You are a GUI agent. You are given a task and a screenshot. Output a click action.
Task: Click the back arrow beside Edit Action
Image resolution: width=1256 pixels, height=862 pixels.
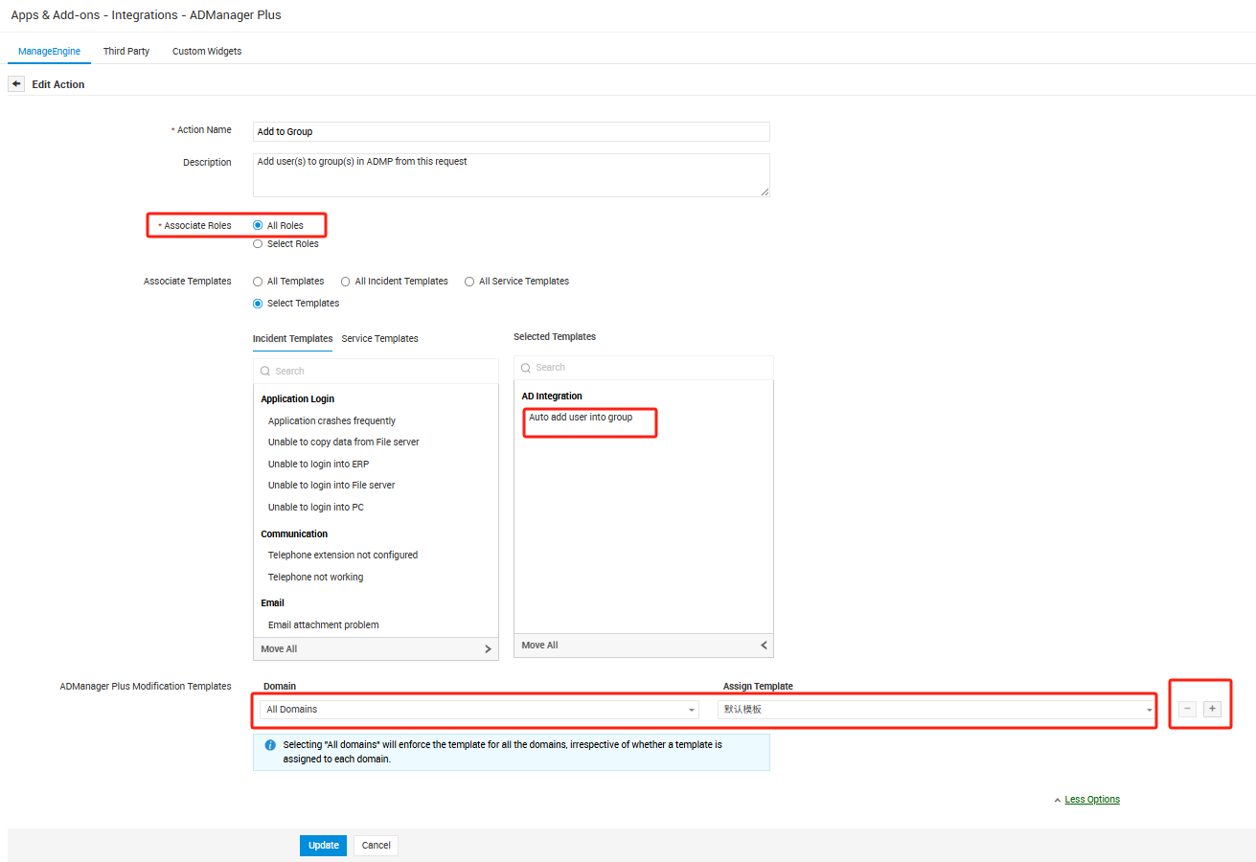16,84
